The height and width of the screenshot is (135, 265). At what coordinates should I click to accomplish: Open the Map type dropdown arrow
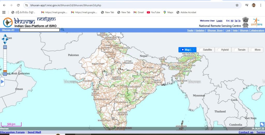(x=193, y=50)
